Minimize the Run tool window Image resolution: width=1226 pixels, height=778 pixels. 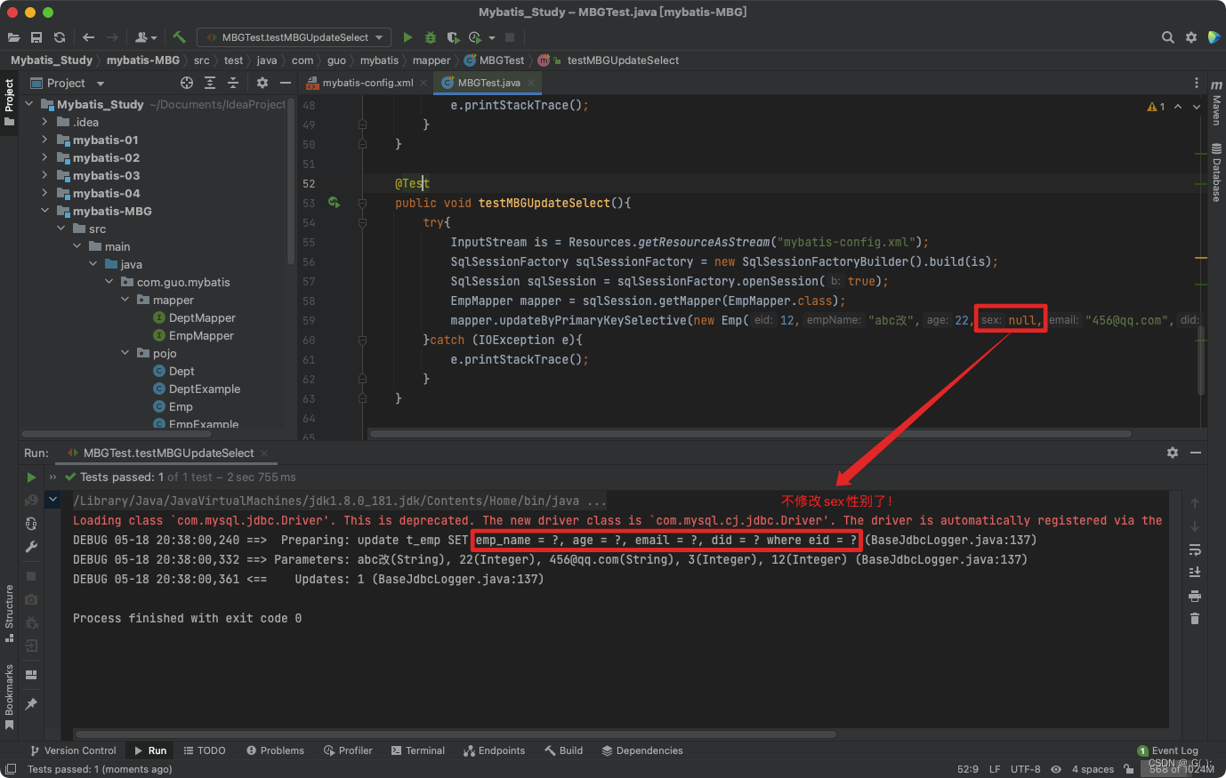pos(1196,453)
